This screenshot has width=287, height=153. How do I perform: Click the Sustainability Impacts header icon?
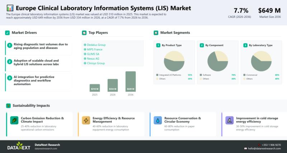point(8,105)
